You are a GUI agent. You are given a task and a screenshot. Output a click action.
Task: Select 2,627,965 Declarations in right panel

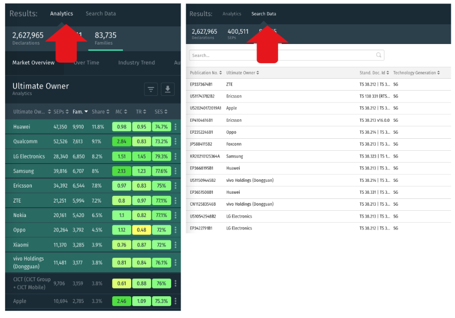click(204, 33)
